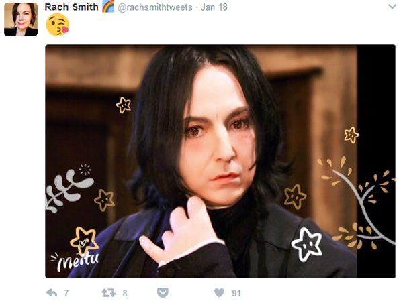
Task: Click the kissing face emoji
Action: point(57,25)
